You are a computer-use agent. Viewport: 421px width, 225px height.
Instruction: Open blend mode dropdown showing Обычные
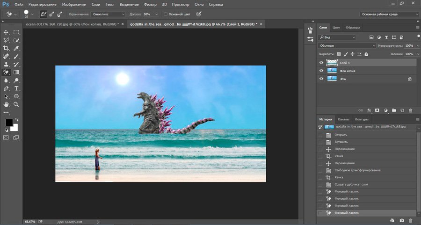[347, 46]
